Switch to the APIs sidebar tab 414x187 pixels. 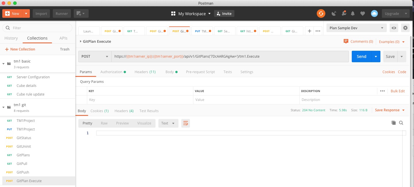63,38
